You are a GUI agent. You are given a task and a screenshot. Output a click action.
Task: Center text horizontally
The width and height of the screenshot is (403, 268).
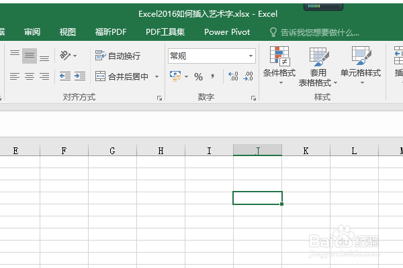[x=30, y=76]
